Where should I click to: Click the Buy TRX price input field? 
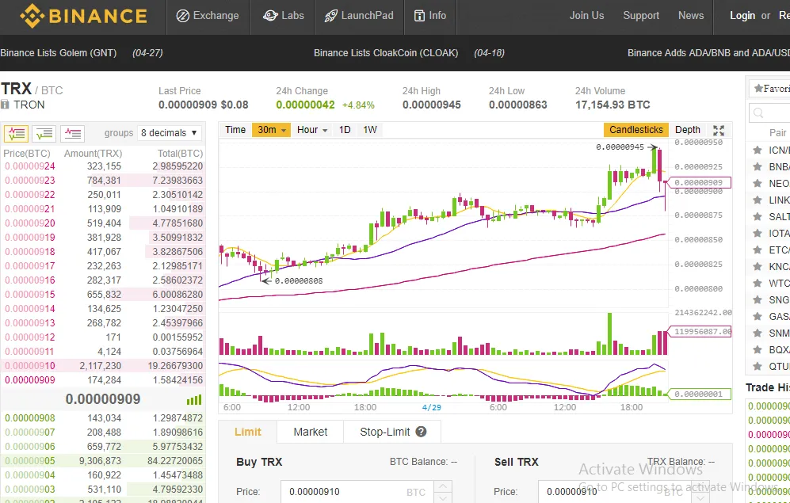tap(357, 492)
